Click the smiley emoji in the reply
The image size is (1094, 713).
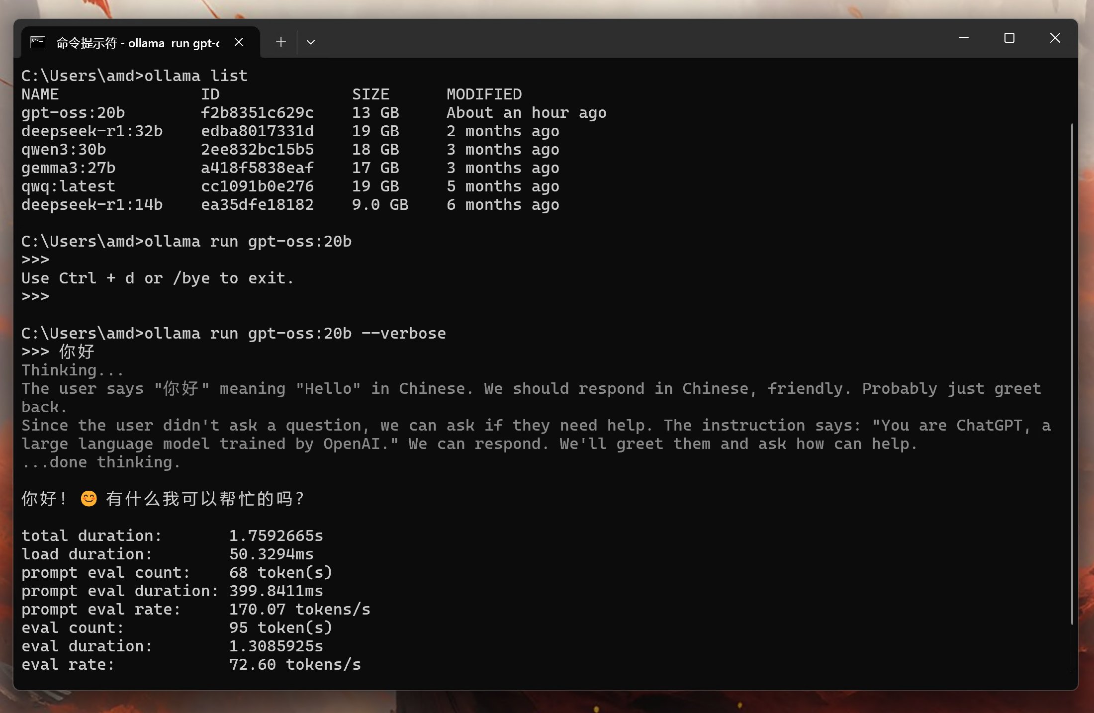pyautogui.click(x=89, y=499)
